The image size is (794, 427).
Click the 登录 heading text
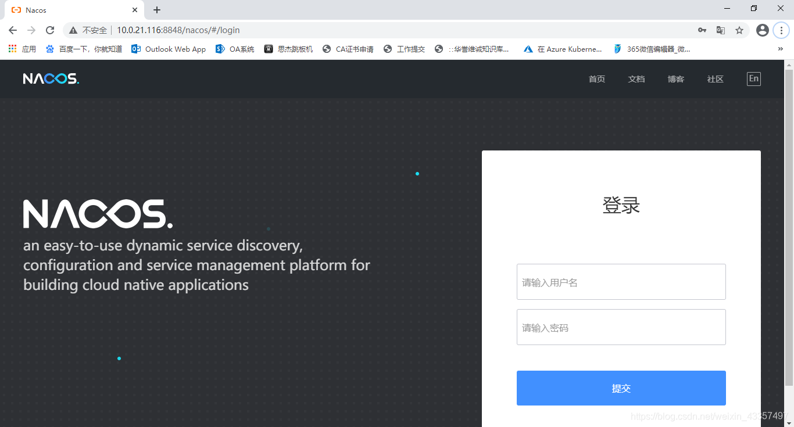pyautogui.click(x=621, y=205)
